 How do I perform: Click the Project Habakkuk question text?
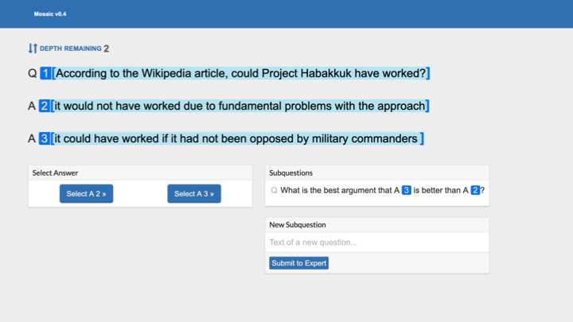tap(241, 74)
